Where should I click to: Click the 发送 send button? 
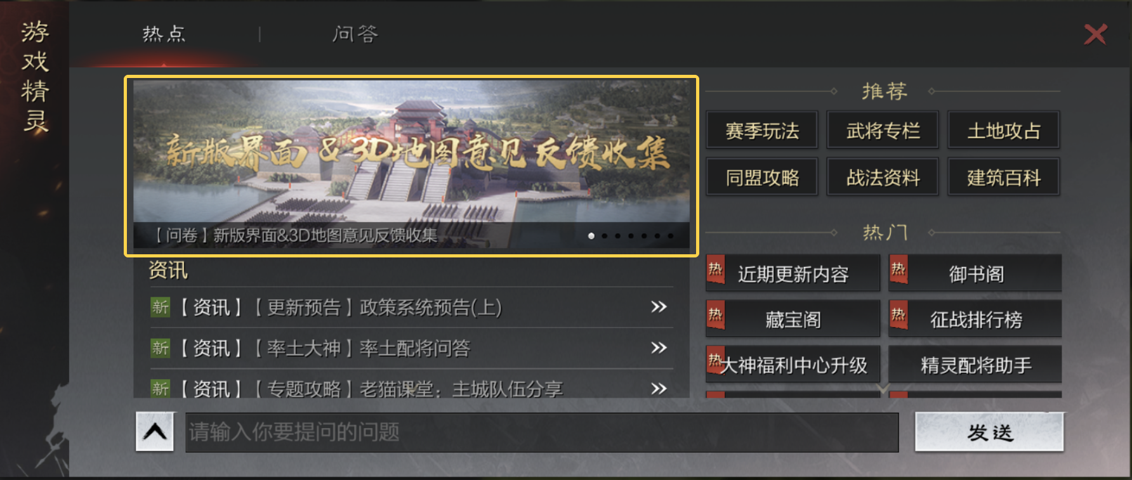tap(989, 432)
